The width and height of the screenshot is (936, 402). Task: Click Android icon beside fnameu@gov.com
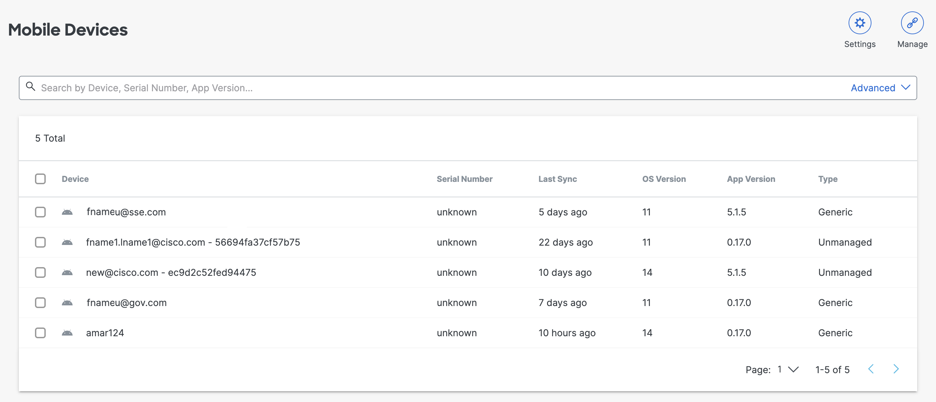67,303
